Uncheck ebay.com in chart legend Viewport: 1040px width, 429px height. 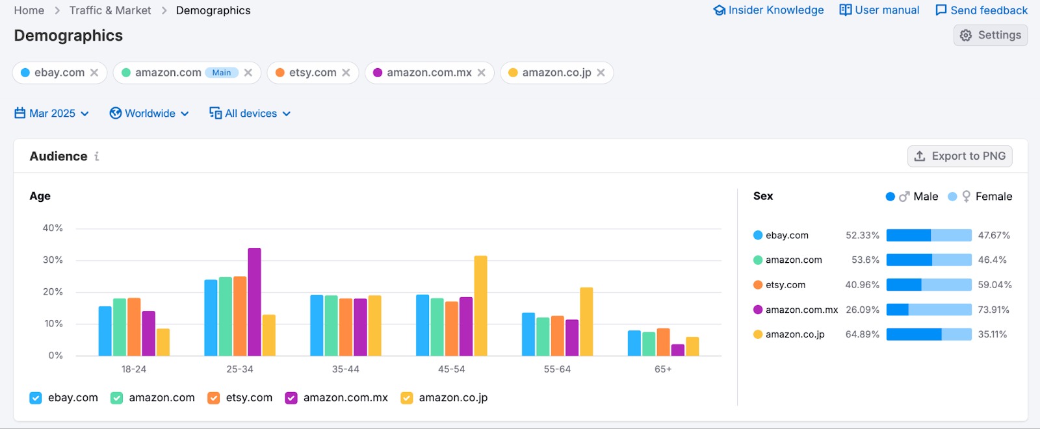(x=36, y=398)
